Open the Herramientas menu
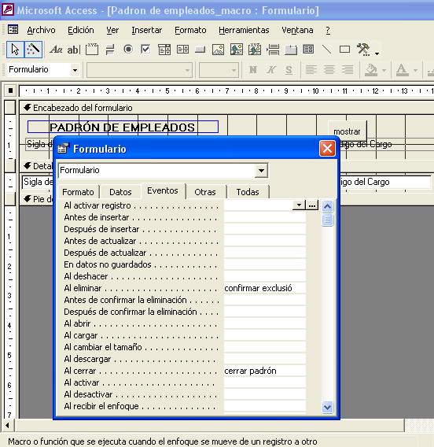Image resolution: width=434 pixels, height=447 pixels. click(x=244, y=30)
